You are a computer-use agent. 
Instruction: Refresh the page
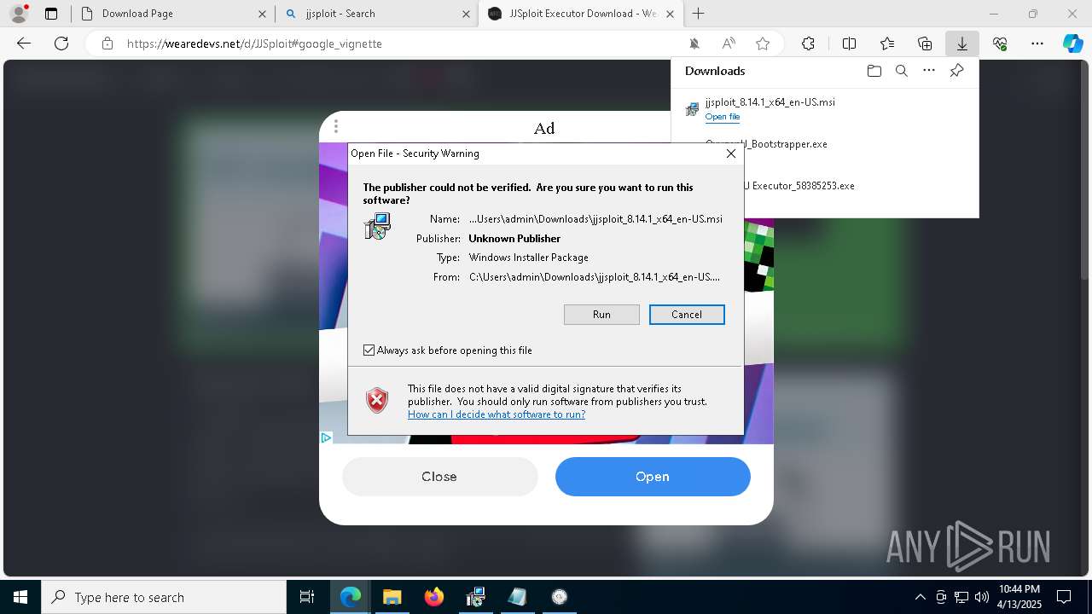pos(61,43)
